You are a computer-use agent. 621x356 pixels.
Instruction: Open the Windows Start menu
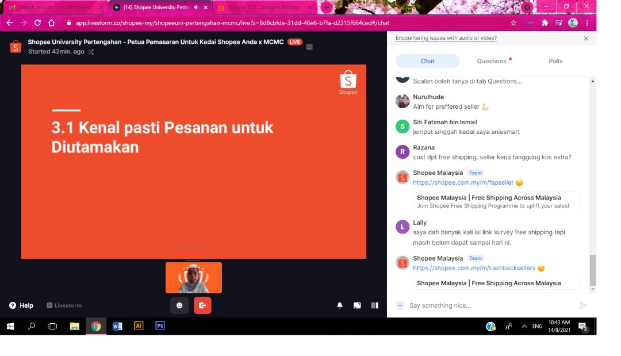10,326
